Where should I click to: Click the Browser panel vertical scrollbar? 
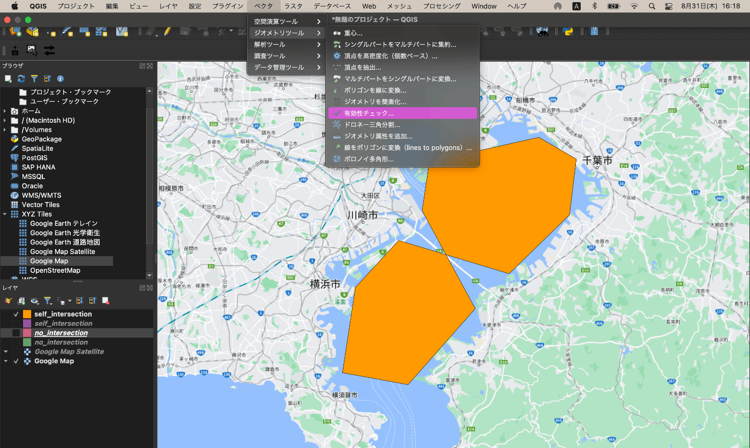[149, 182]
